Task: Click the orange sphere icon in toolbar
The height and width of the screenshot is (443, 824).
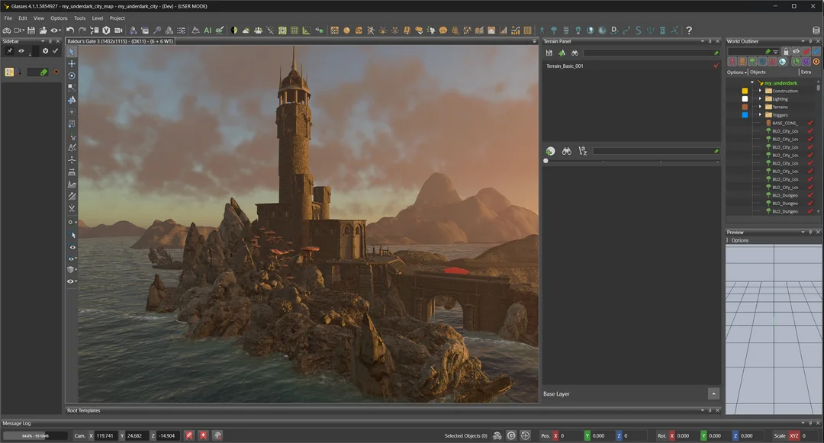Action: coord(346,30)
